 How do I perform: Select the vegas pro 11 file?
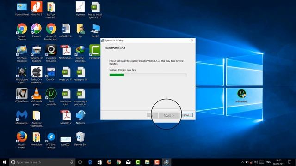tap(66, 74)
